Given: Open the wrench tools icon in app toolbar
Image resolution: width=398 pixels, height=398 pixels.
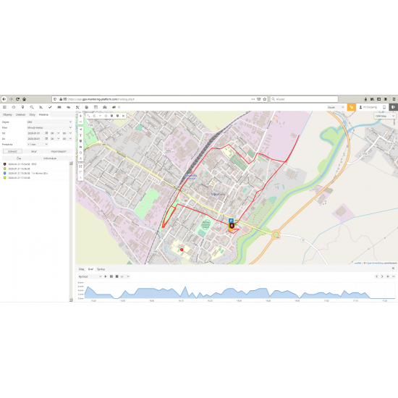Looking at the screenshot, I should [77, 107].
